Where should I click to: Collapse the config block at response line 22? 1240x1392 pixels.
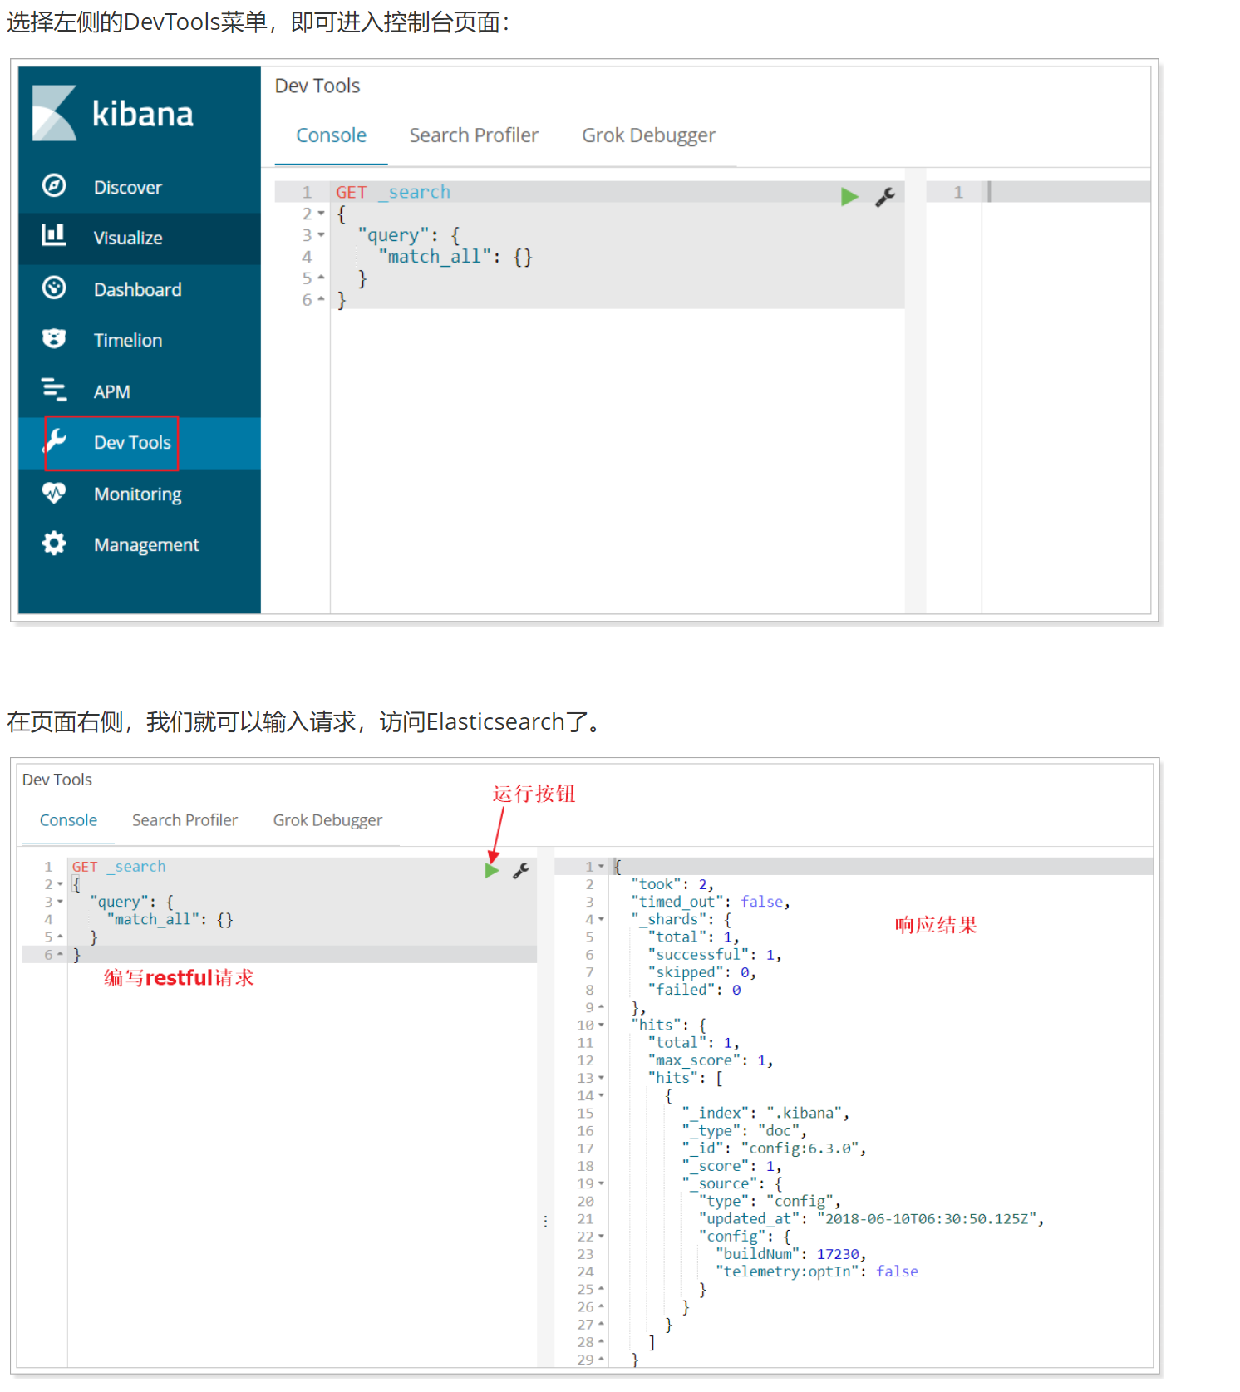(601, 1237)
